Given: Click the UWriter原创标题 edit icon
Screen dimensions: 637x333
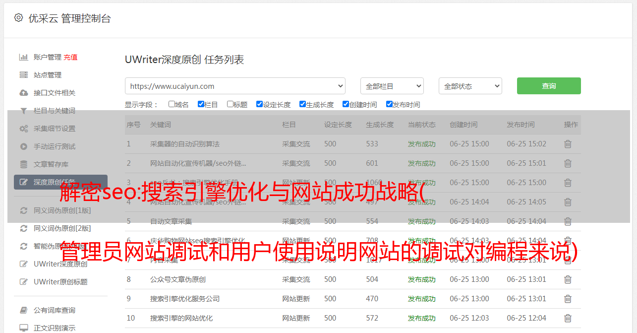Looking at the screenshot, I should [23, 282].
